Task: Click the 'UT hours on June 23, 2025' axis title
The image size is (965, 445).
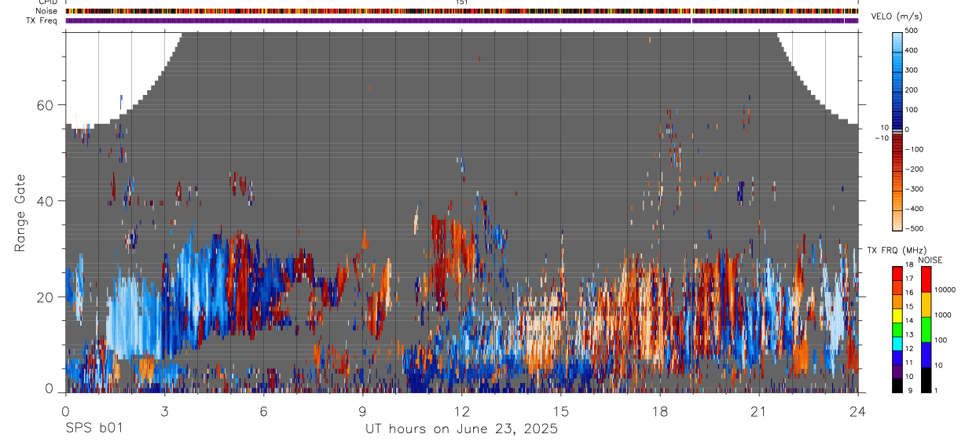Action: pos(461,429)
